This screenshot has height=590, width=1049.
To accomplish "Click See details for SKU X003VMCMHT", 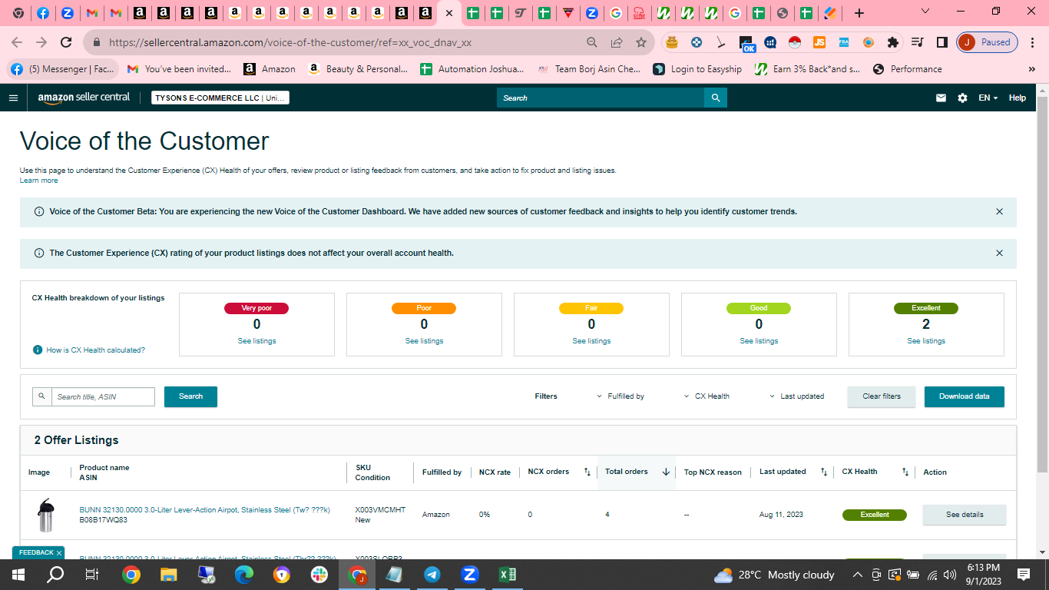I will [964, 515].
